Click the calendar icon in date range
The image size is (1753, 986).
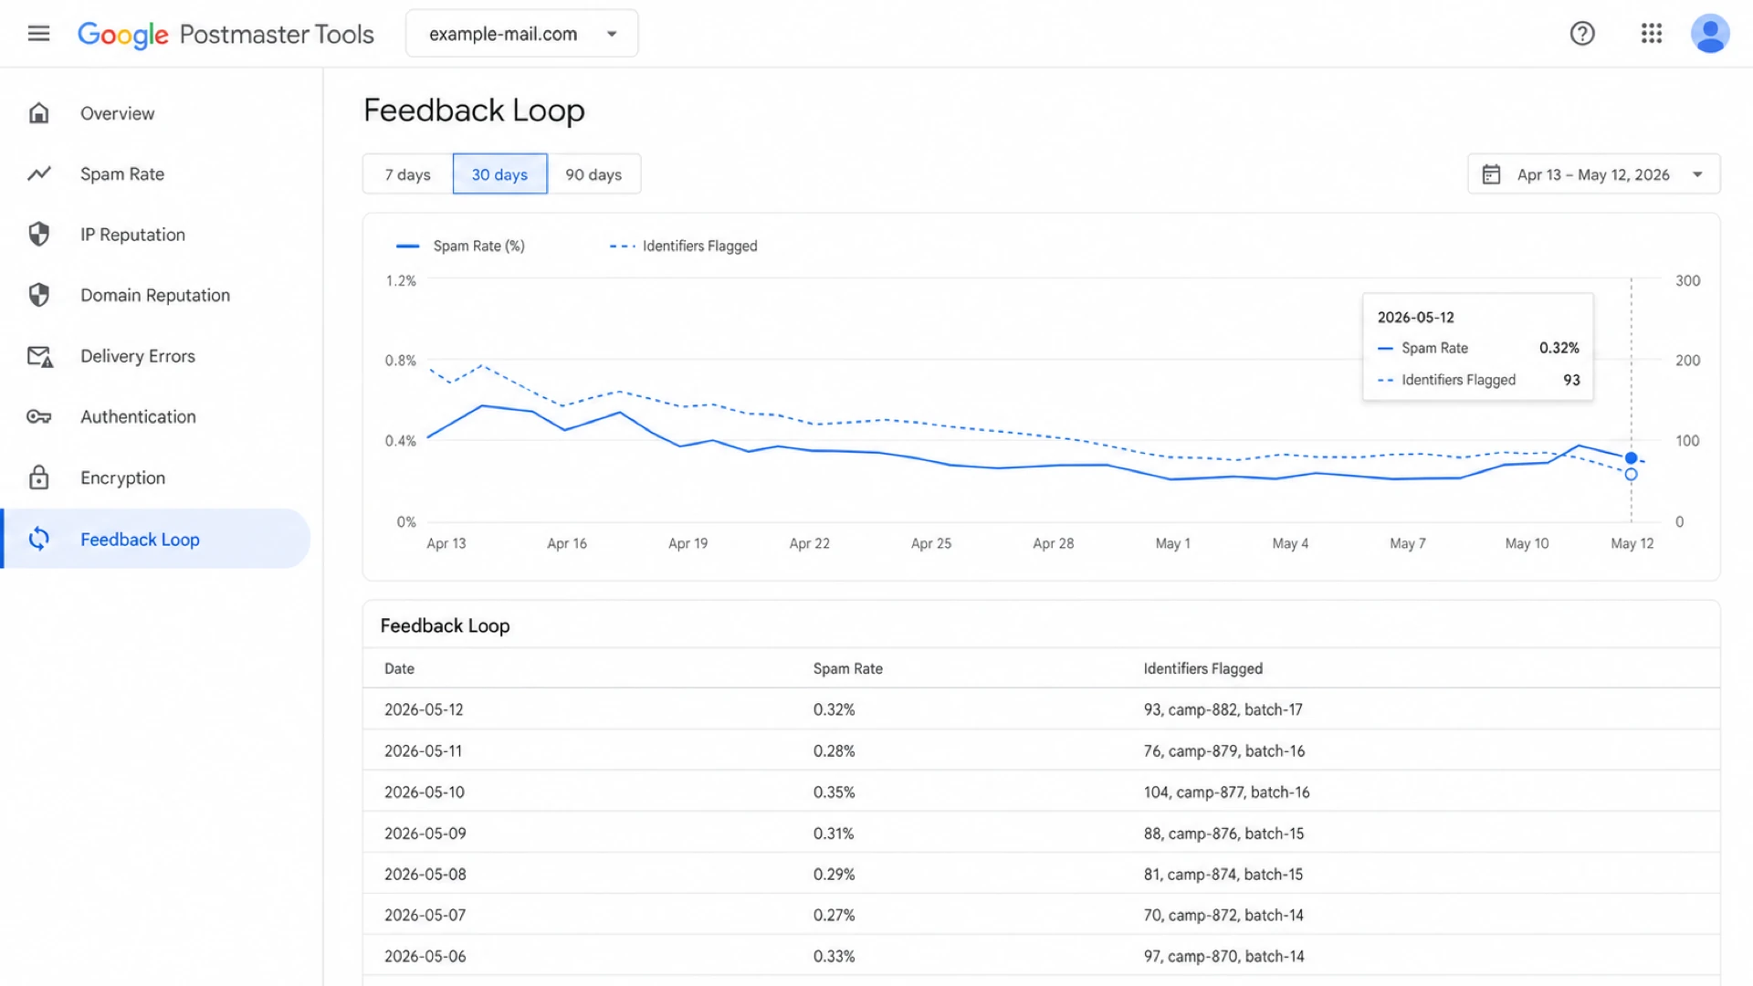tap(1491, 174)
